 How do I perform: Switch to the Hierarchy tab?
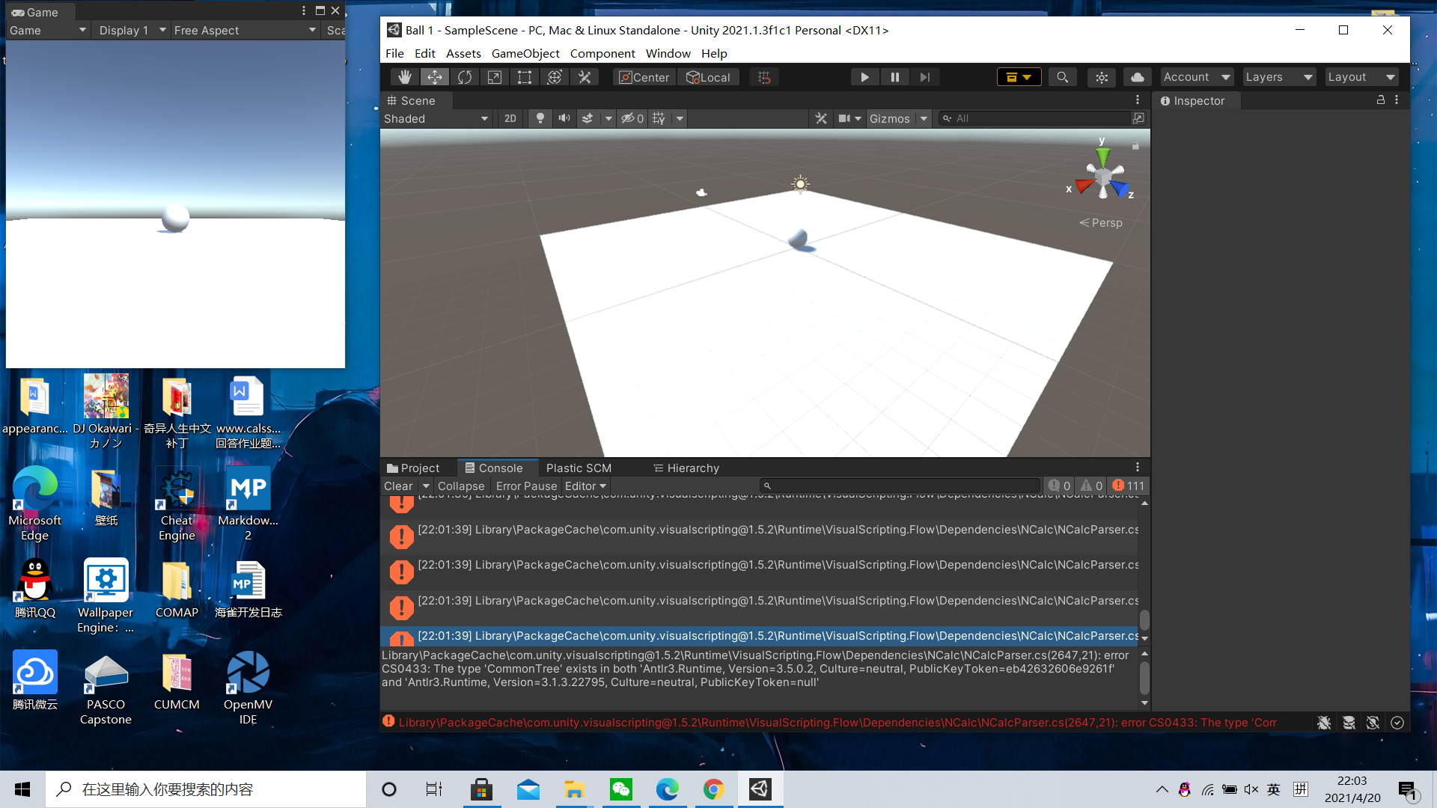pos(686,468)
